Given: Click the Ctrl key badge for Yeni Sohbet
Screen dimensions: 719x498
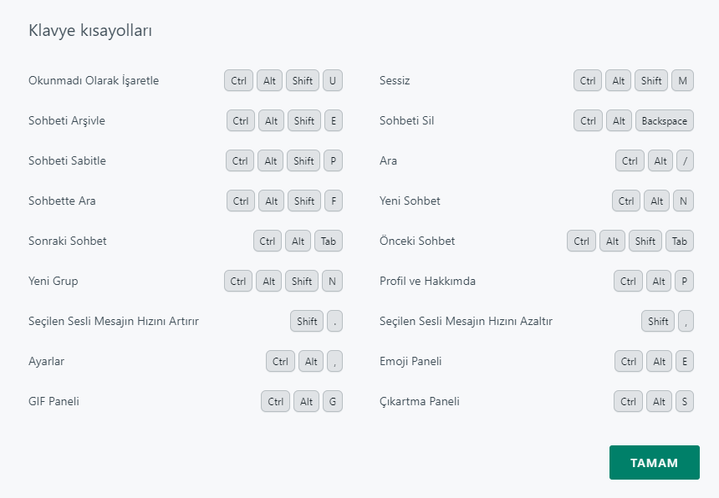Looking at the screenshot, I should [x=626, y=201].
